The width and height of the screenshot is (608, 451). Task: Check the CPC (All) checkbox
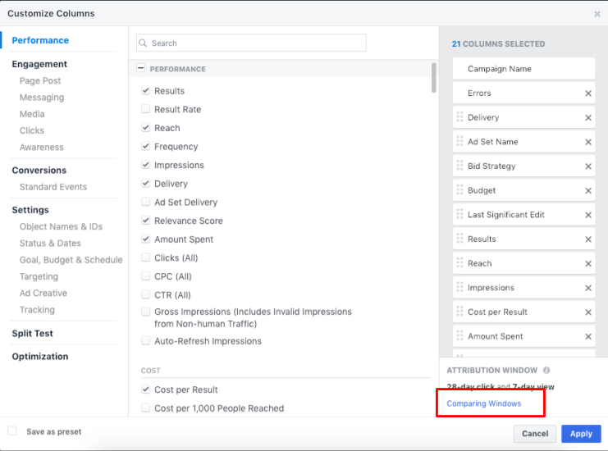[146, 276]
